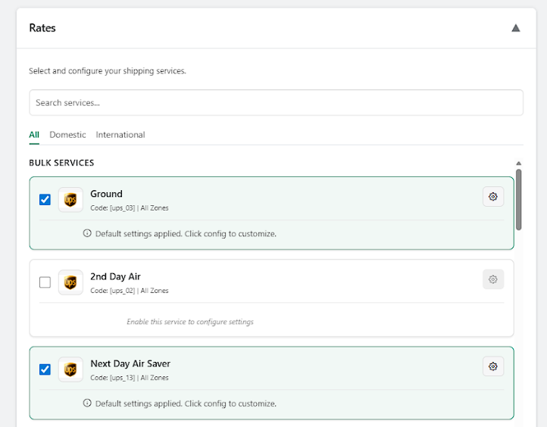The height and width of the screenshot is (427, 547).
Task: Open config gear for Ground service
Action: point(492,197)
